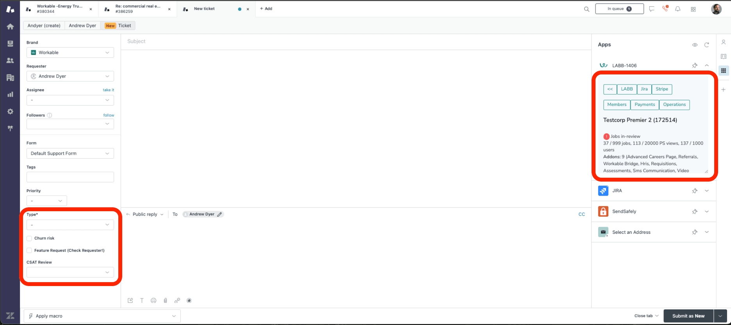Viewport: 731px width, 325px height.
Task: Open the Submit as New options arrow
Action: click(x=720, y=316)
